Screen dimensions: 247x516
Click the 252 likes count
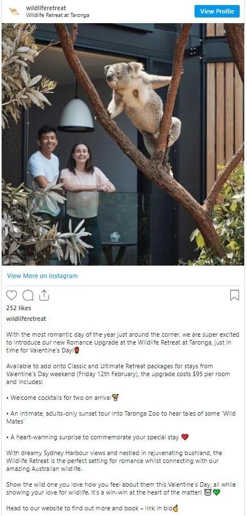[x=19, y=308]
